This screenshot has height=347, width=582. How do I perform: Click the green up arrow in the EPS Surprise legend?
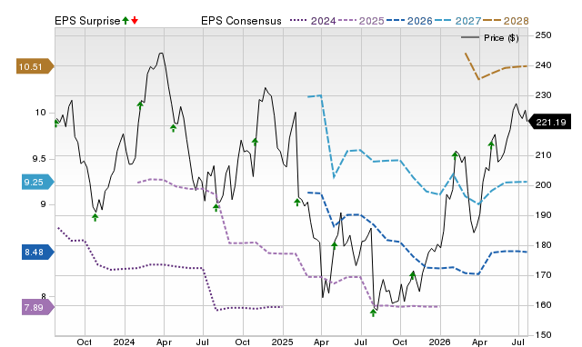coord(125,20)
